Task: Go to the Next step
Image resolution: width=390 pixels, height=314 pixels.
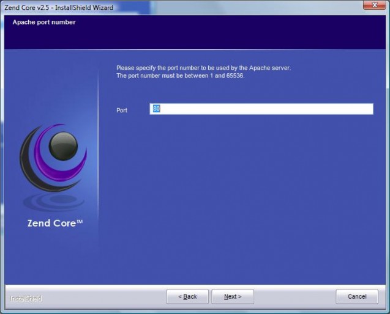Action: click(233, 296)
